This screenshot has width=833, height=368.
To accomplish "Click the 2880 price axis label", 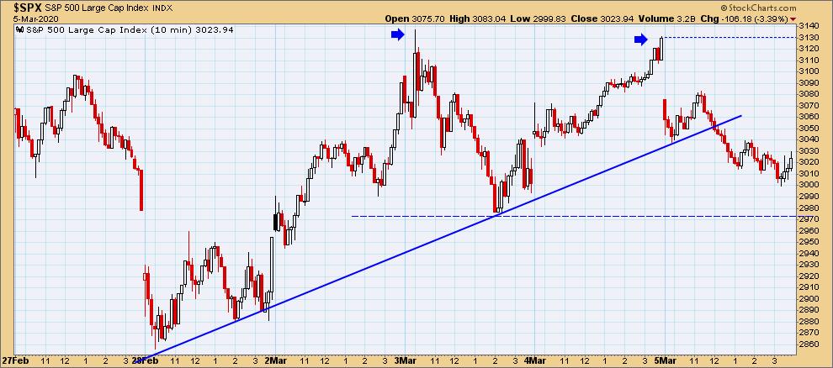I will click(x=808, y=321).
